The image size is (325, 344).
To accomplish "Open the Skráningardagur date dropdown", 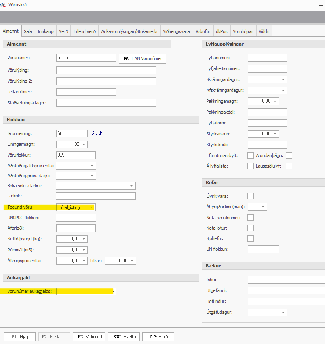I will coord(283,79).
